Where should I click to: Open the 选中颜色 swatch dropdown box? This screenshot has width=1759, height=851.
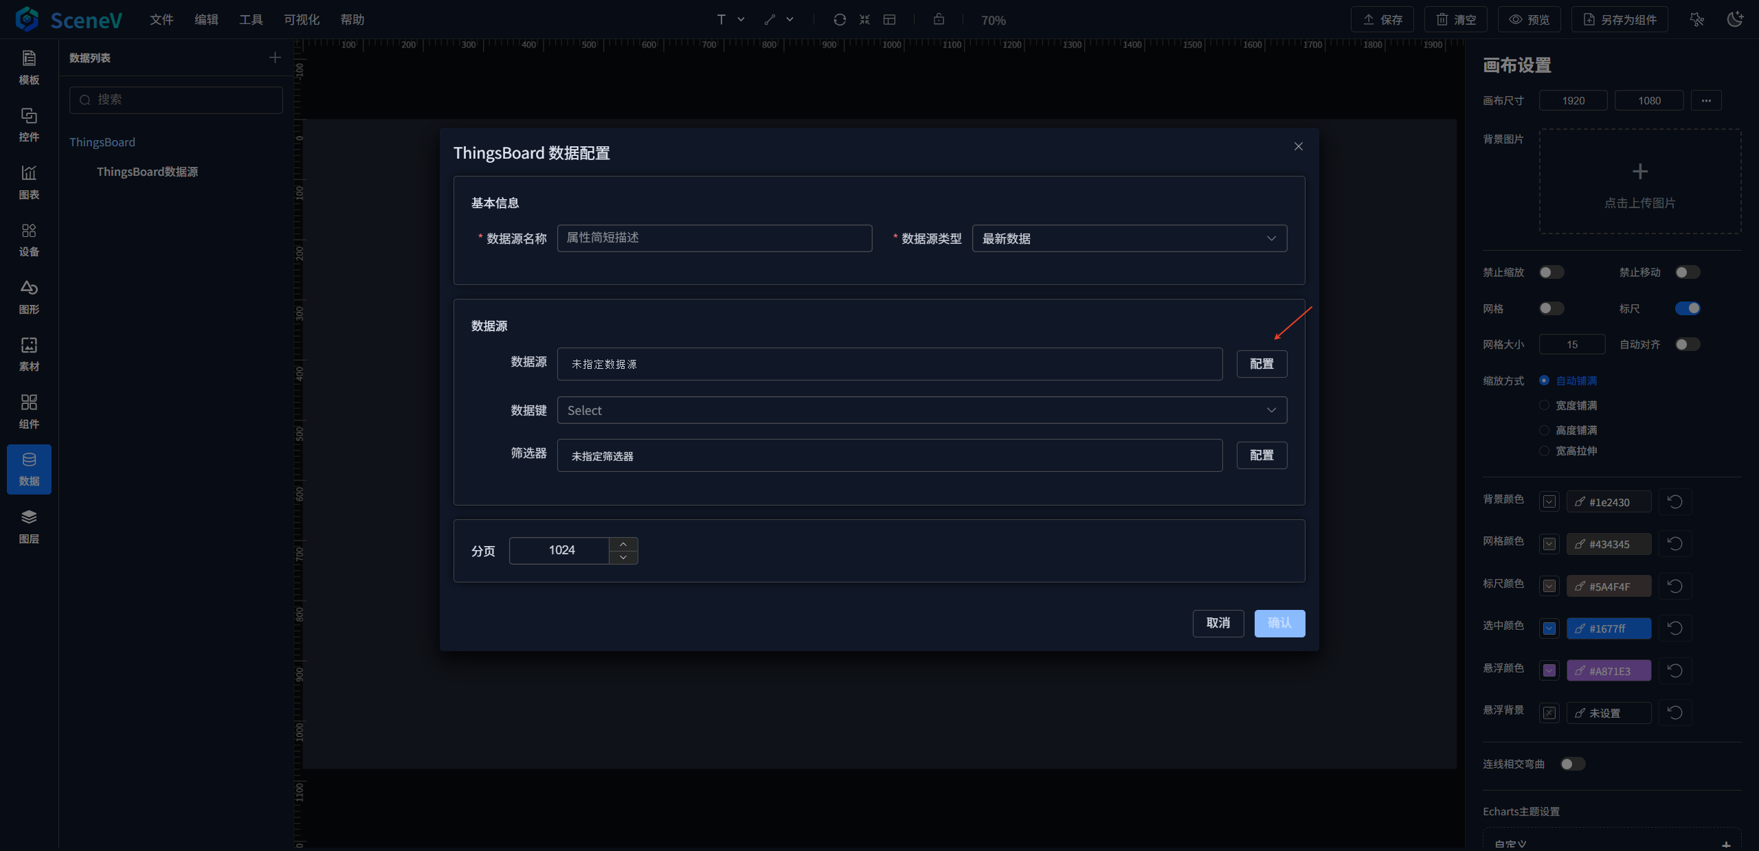pyautogui.click(x=1549, y=628)
